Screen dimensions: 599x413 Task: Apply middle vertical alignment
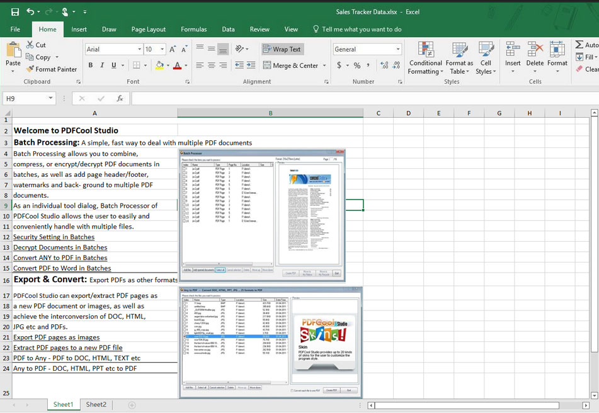coord(211,48)
